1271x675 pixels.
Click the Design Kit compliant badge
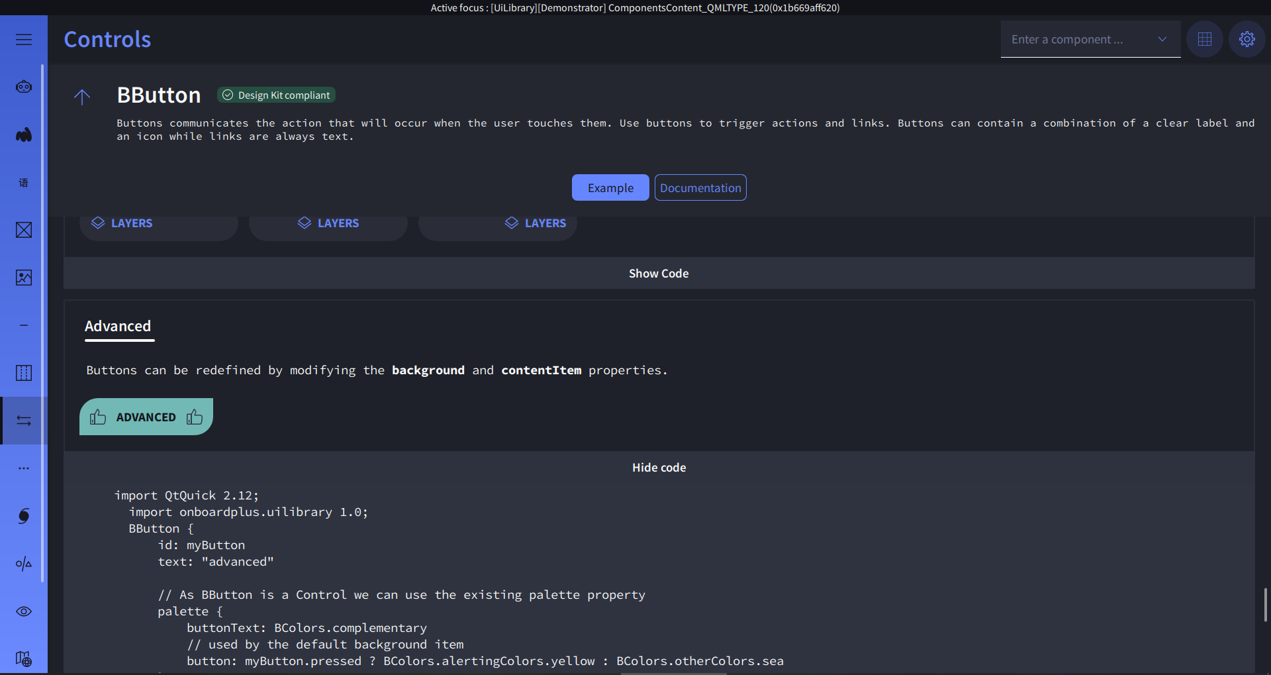click(x=276, y=95)
